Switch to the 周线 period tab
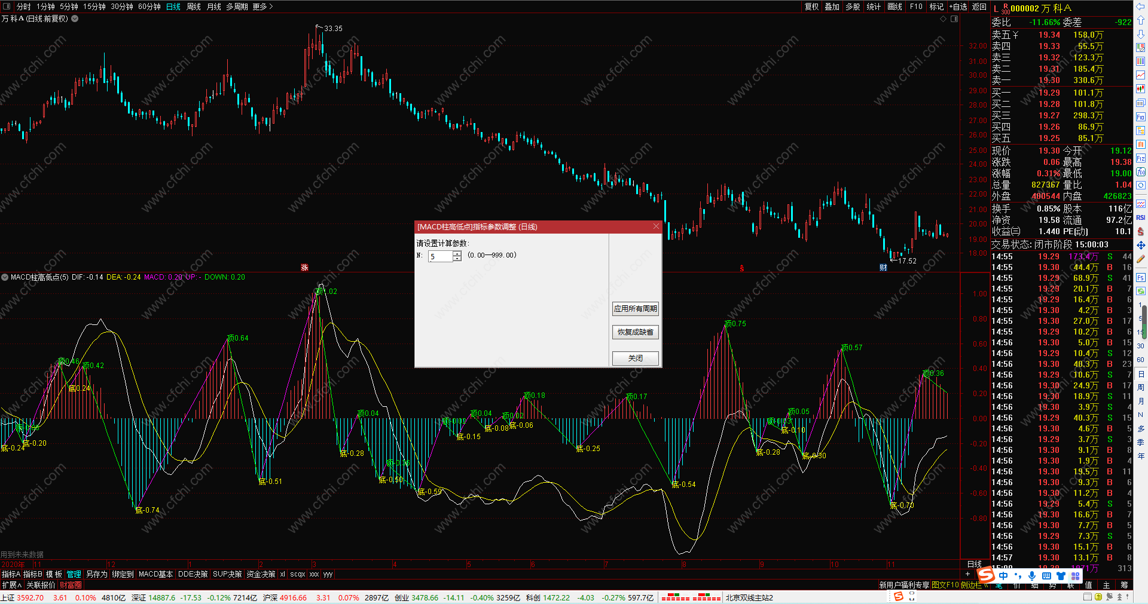1148x604 pixels. [x=194, y=7]
